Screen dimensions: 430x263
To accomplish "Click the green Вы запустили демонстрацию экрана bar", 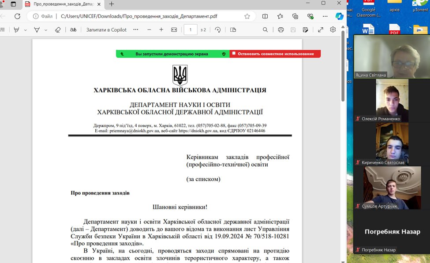I will click(173, 54).
